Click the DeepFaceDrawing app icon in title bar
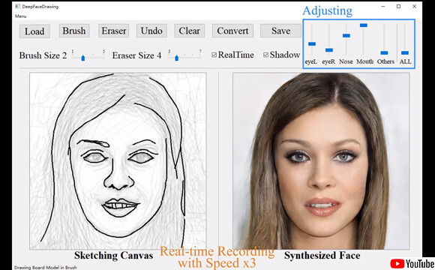The image size is (435, 270). (x=18, y=7)
